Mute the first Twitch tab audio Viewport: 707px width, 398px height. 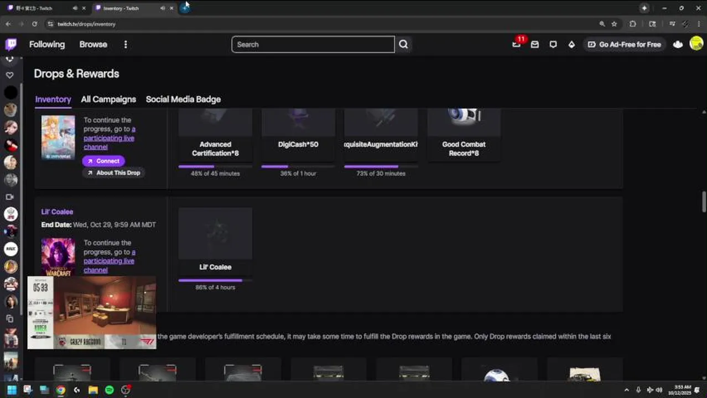pos(75,8)
